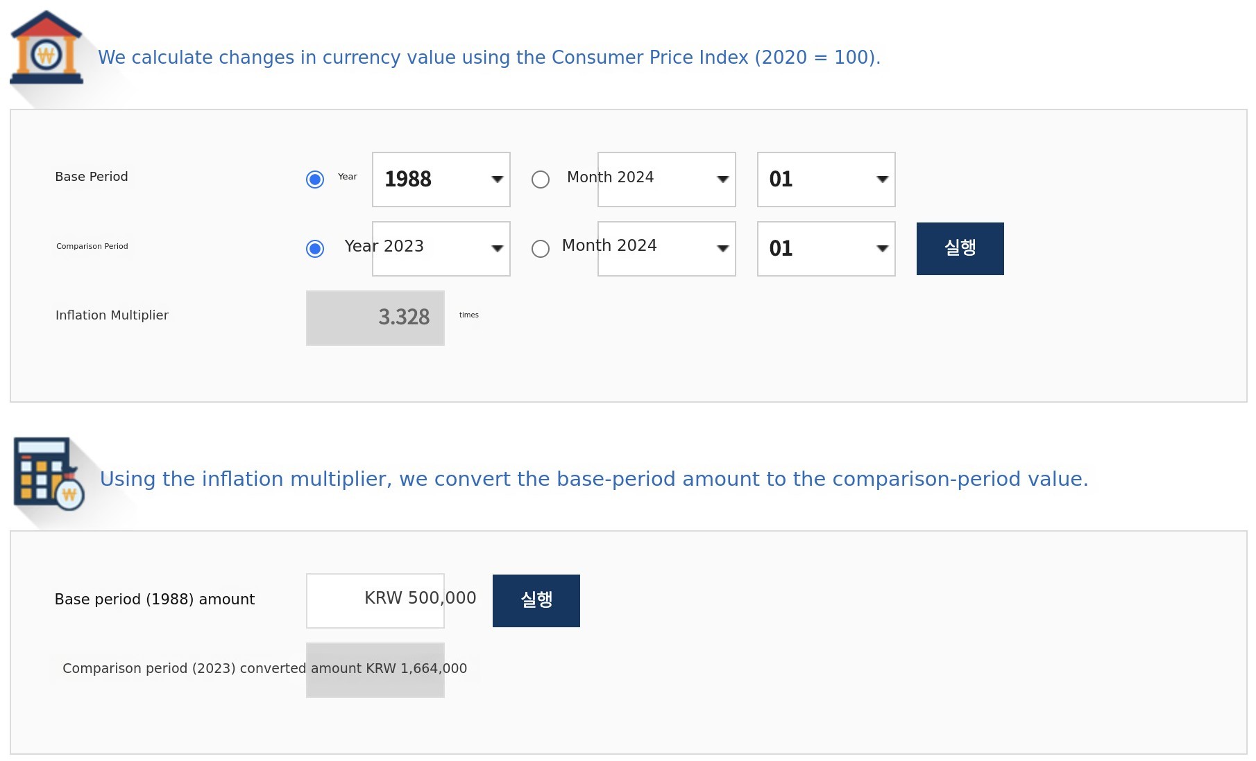Click the Inflation Multiplier result field 3.328
1256x761 pixels.
pyautogui.click(x=375, y=318)
